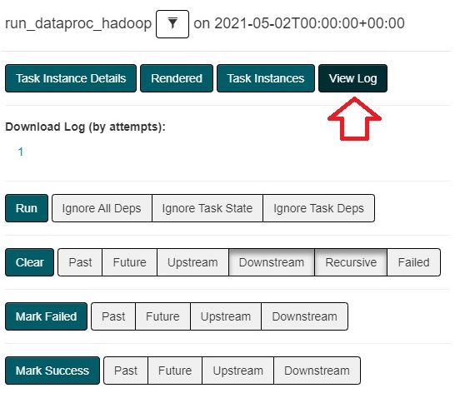The image size is (455, 398).
Task: Toggle Failed option in the Clear row
Action: (x=414, y=262)
